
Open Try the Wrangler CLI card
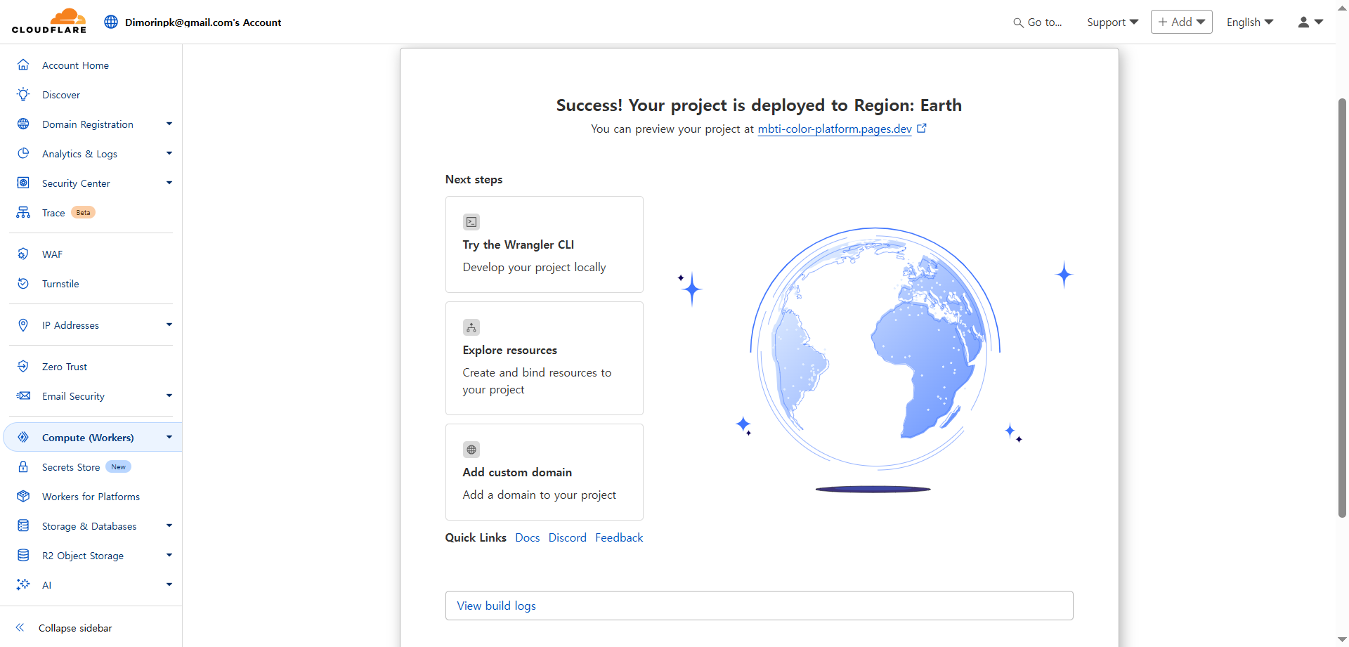pos(545,244)
